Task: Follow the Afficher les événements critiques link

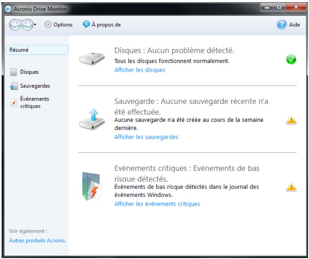Action: coord(157,204)
